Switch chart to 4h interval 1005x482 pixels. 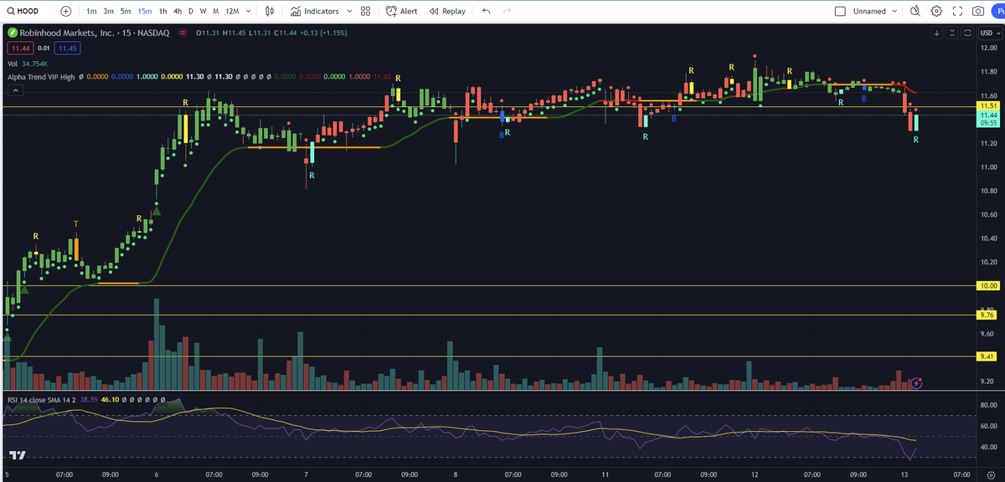pyautogui.click(x=178, y=12)
